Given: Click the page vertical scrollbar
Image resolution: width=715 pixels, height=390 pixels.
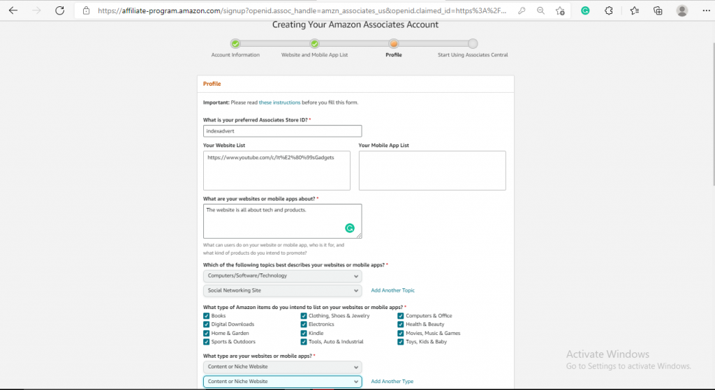Looking at the screenshot, I should pyautogui.click(x=712, y=114).
